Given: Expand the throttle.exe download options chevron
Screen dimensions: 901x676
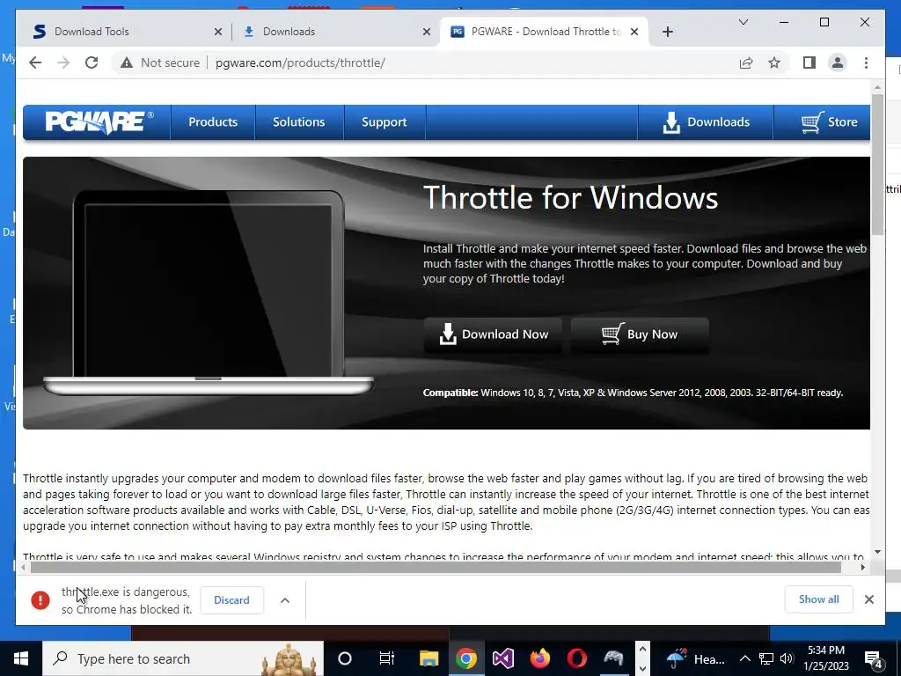Looking at the screenshot, I should pos(284,600).
